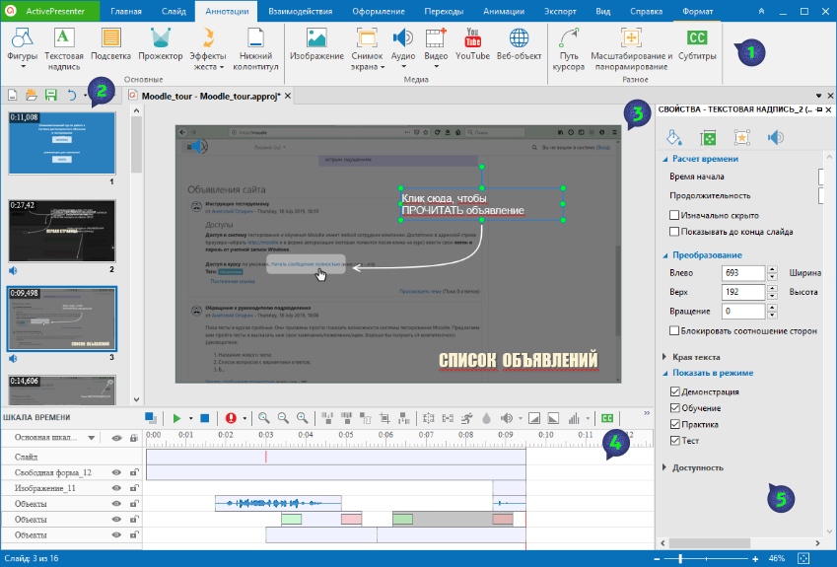Click the Подсветка highlight tool
Viewport: 837px width, 567px height.
(110, 45)
